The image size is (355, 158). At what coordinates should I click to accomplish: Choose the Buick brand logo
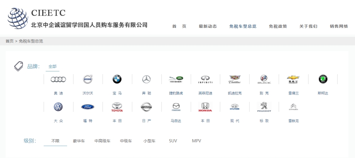[264, 80]
